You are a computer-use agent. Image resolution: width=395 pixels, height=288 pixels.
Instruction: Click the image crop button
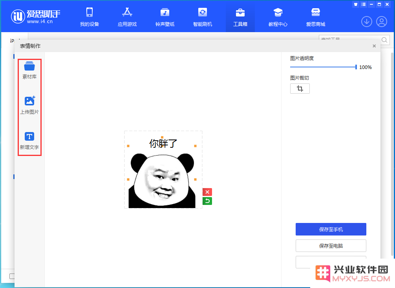point(300,89)
